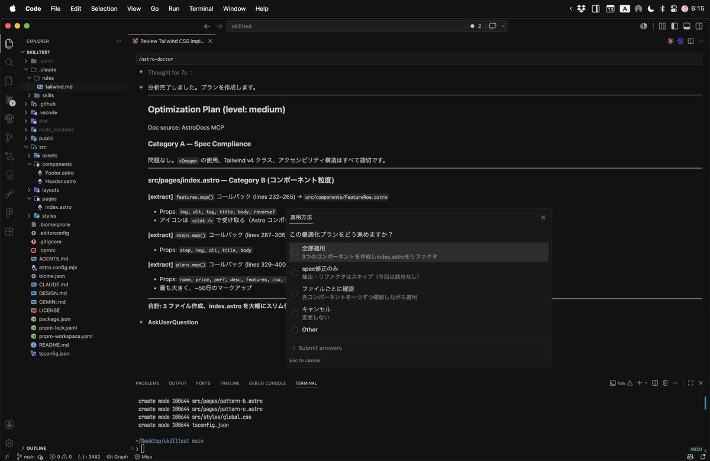Split the editor to the right
The height and width of the screenshot is (461, 710).
click(x=690, y=41)
